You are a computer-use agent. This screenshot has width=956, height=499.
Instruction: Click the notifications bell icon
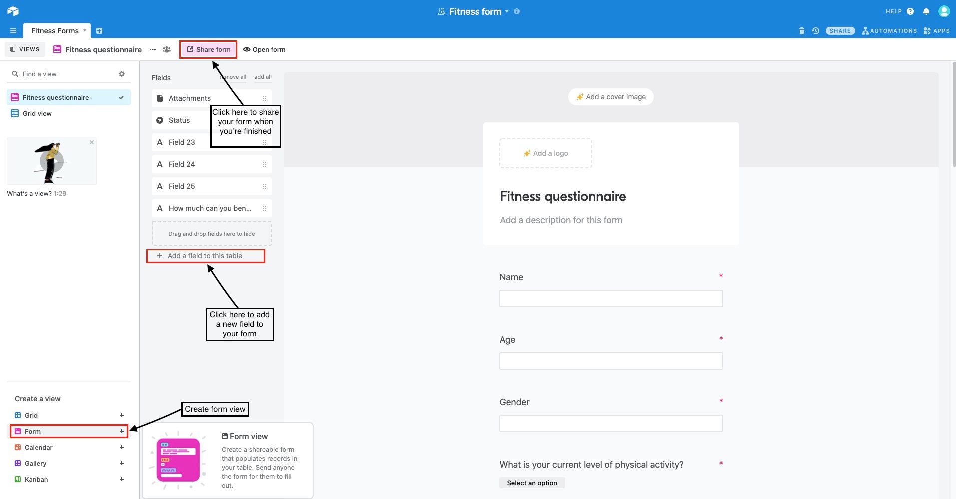(x=926, y=11)
